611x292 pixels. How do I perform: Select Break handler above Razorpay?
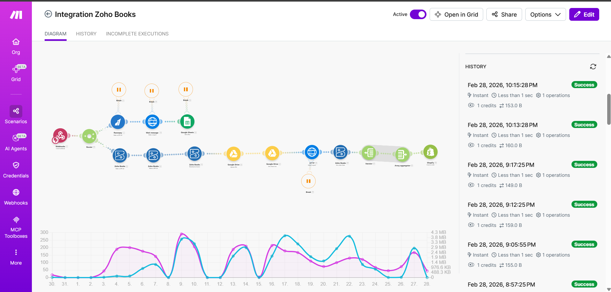pos(119,90)
